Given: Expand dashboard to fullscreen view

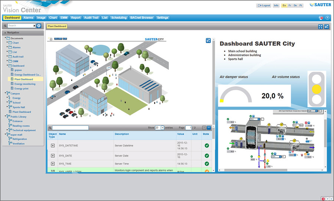Looking at the screenshot, I should coord(321,26).
